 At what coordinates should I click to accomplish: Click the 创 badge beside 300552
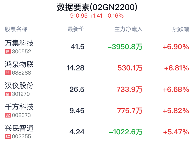[x=8, y=52]
